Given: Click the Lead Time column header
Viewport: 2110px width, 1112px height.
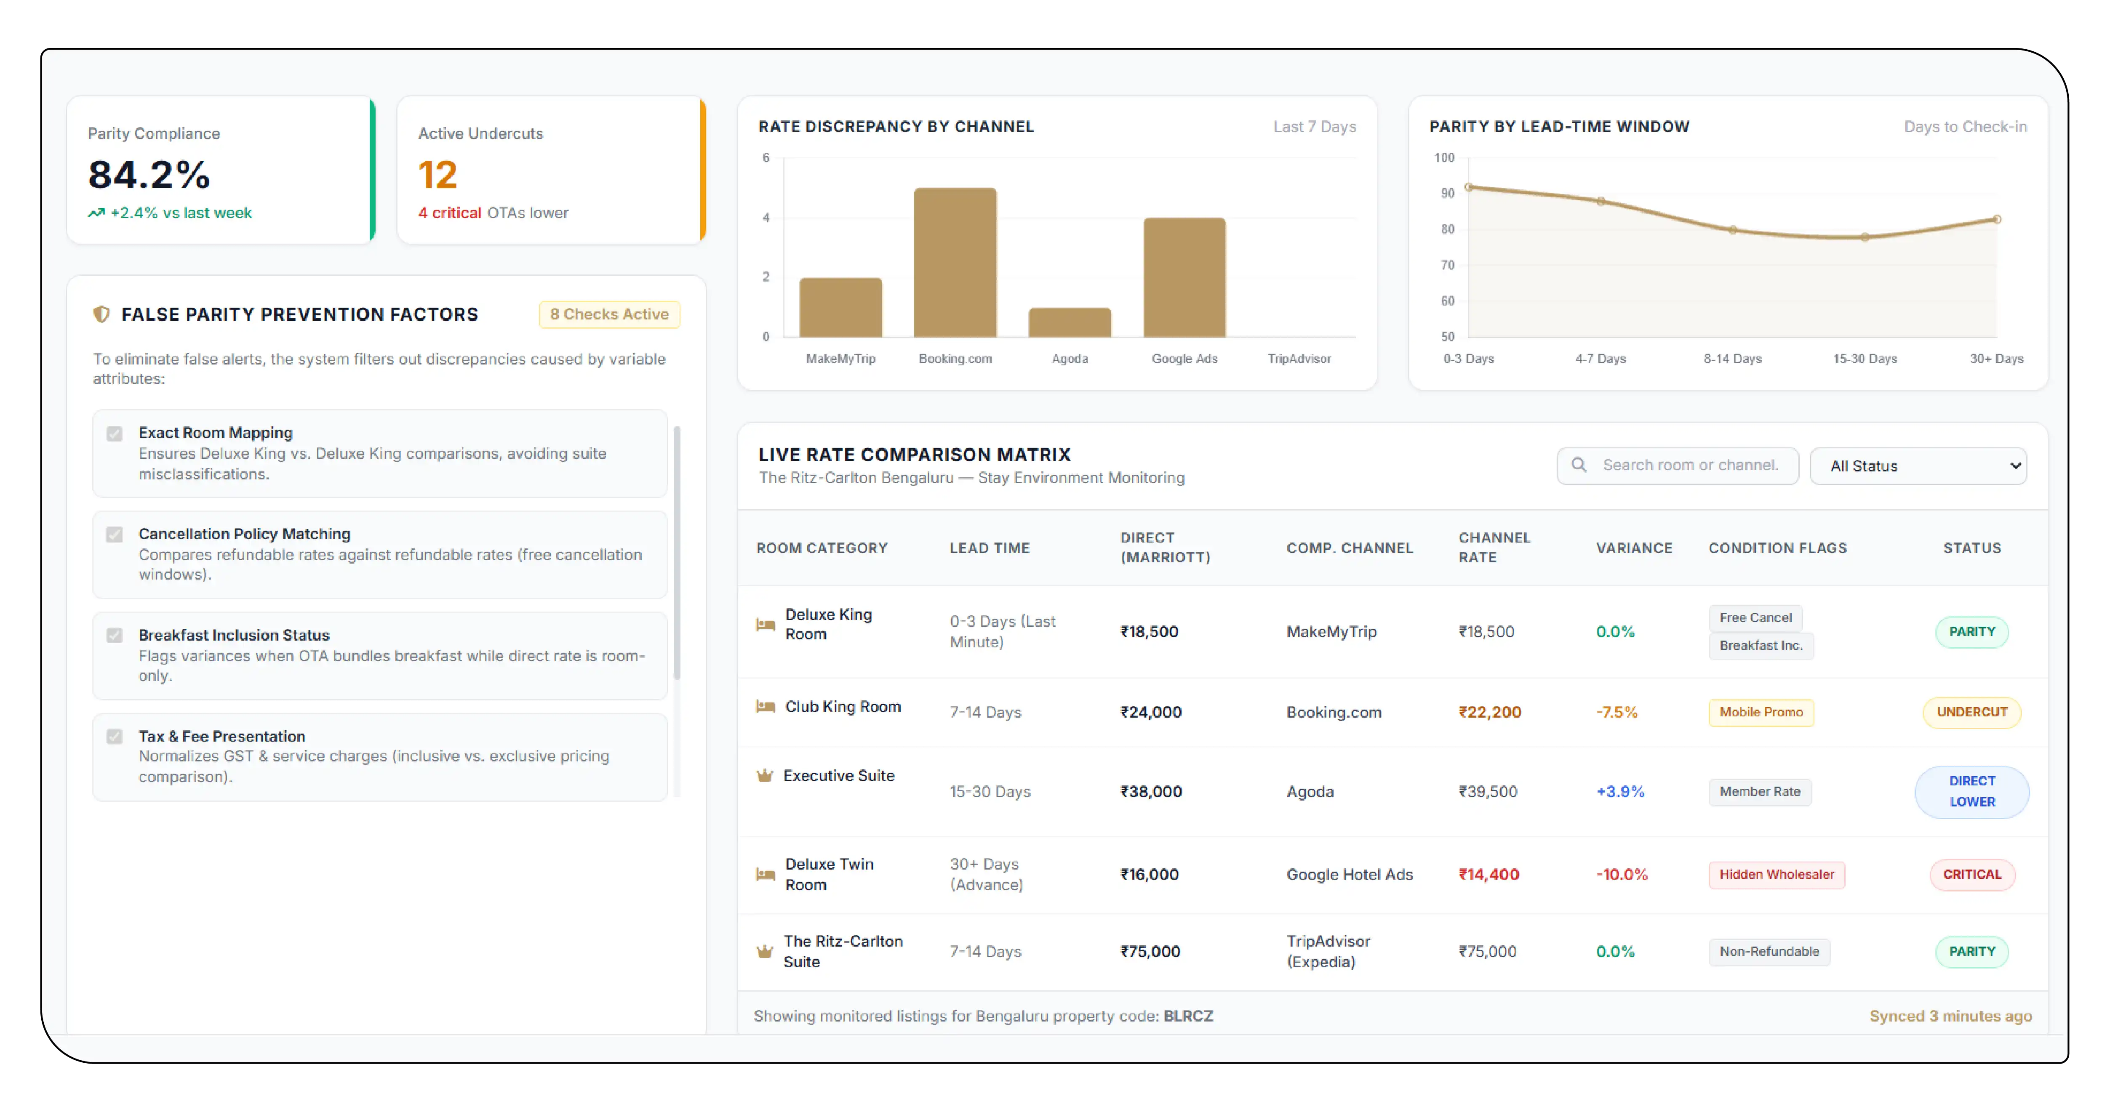Looking at the screenshot, I should (990, 548).
